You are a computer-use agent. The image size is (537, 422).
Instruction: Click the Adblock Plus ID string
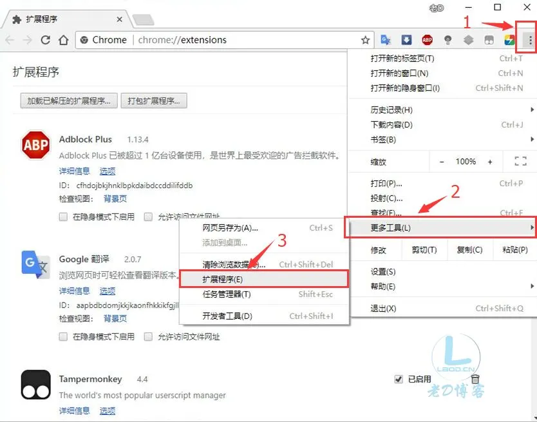pyautogui.click(x=134, y=186)
